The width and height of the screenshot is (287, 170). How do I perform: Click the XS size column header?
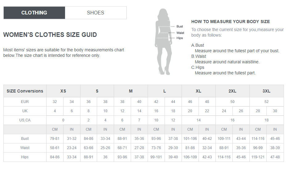tap(63, 91)
